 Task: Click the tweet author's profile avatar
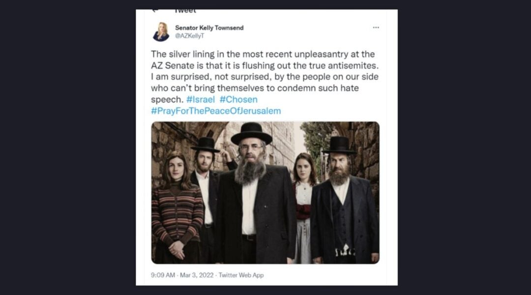(x=161, y=32)
